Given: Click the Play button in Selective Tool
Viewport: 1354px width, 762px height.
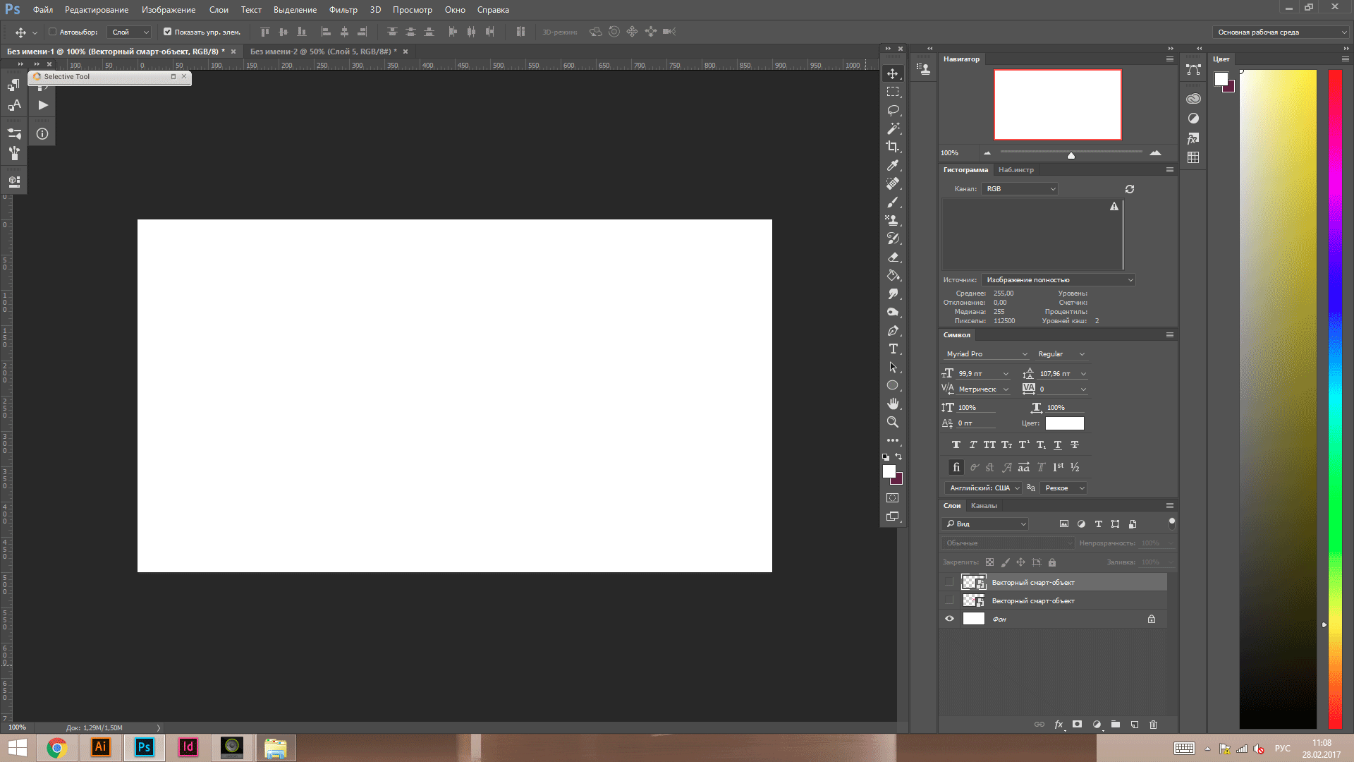Looking at the screenshot, I should tap(43, 105).
